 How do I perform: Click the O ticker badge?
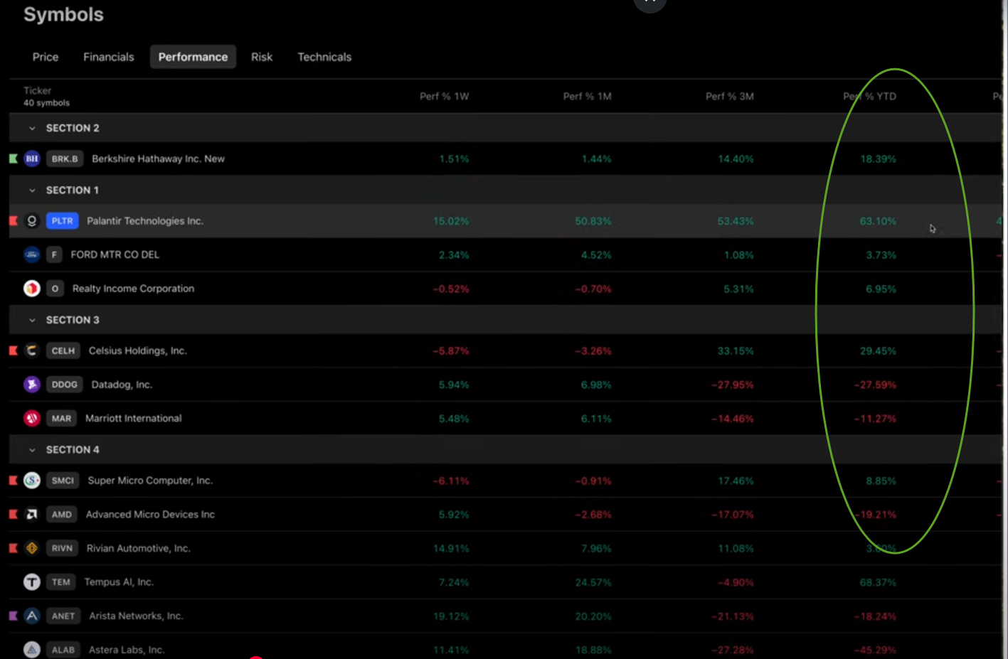tap(55, 289)
